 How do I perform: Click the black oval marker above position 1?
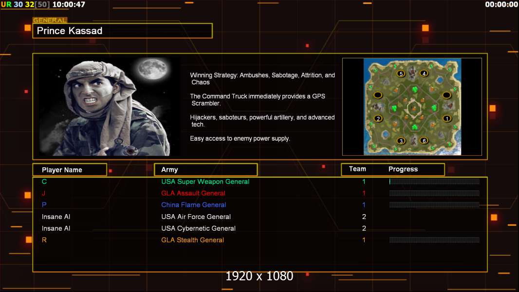pos(446,95)
